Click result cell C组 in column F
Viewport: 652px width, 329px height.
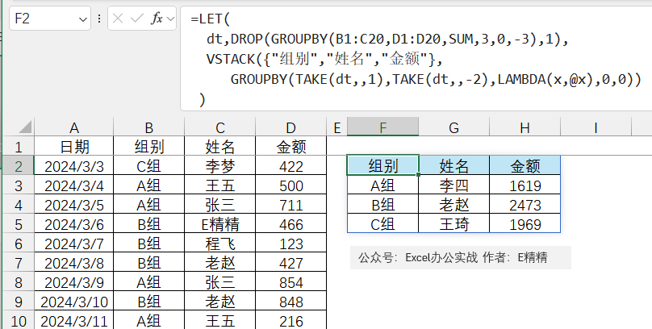[383, 224]
